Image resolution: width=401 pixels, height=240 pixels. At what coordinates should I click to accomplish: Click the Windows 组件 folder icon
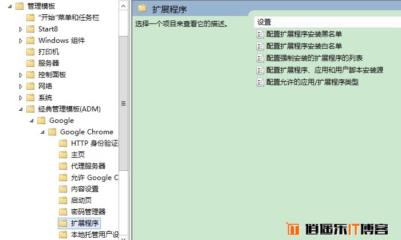30,41
